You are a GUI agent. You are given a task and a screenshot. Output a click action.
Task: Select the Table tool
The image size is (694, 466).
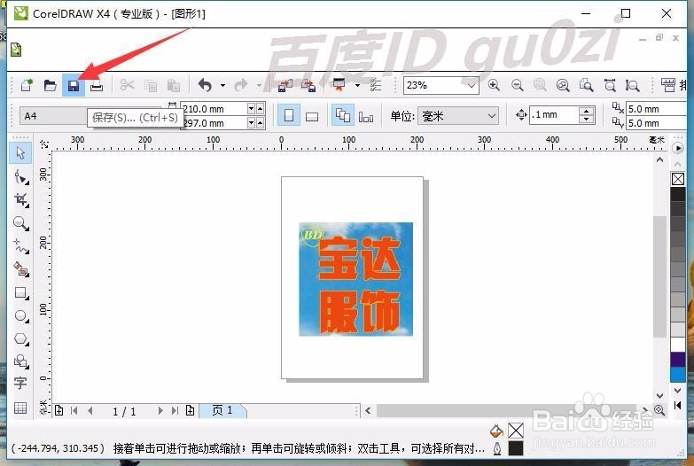click(x=20, y=408)
